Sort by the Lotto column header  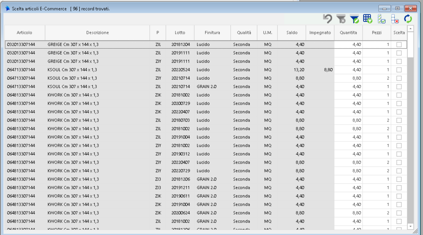point(180,33)
